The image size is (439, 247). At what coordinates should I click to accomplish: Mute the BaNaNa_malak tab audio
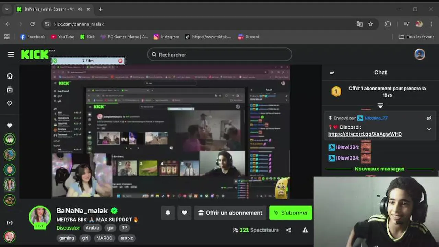[80, 9]
